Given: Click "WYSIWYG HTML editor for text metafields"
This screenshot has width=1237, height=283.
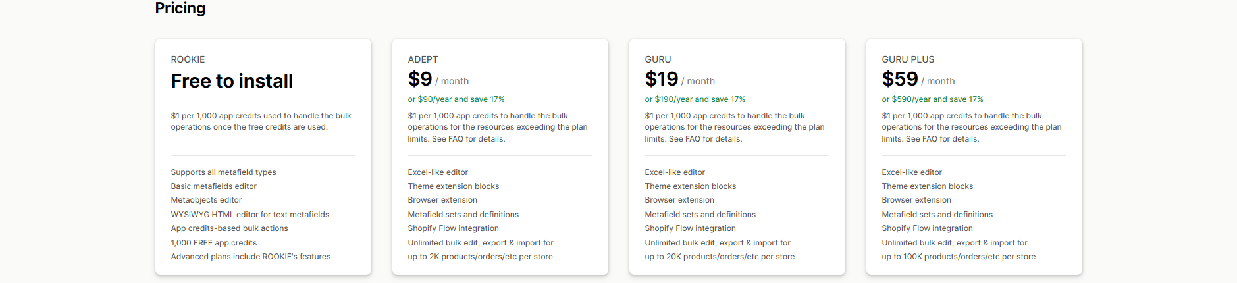Looking at the screenshot, I should point(250,215).
